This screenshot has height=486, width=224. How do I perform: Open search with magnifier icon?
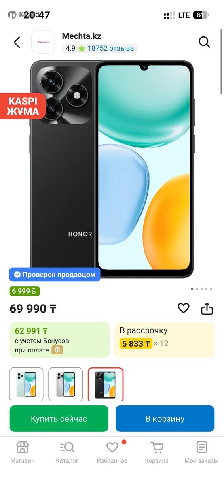204,42
